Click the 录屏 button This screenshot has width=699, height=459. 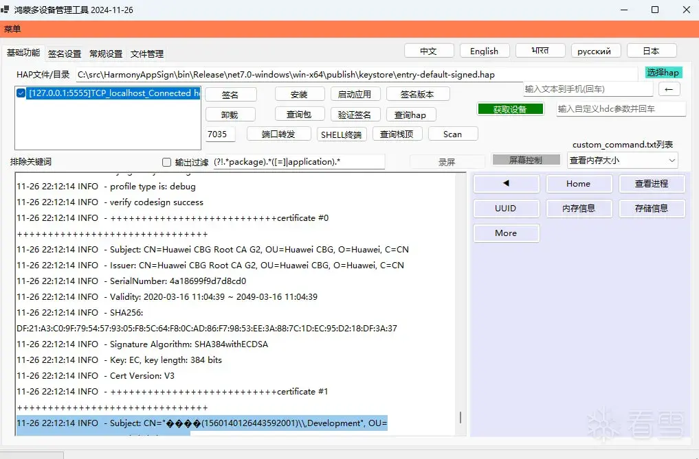pos(447,162)
